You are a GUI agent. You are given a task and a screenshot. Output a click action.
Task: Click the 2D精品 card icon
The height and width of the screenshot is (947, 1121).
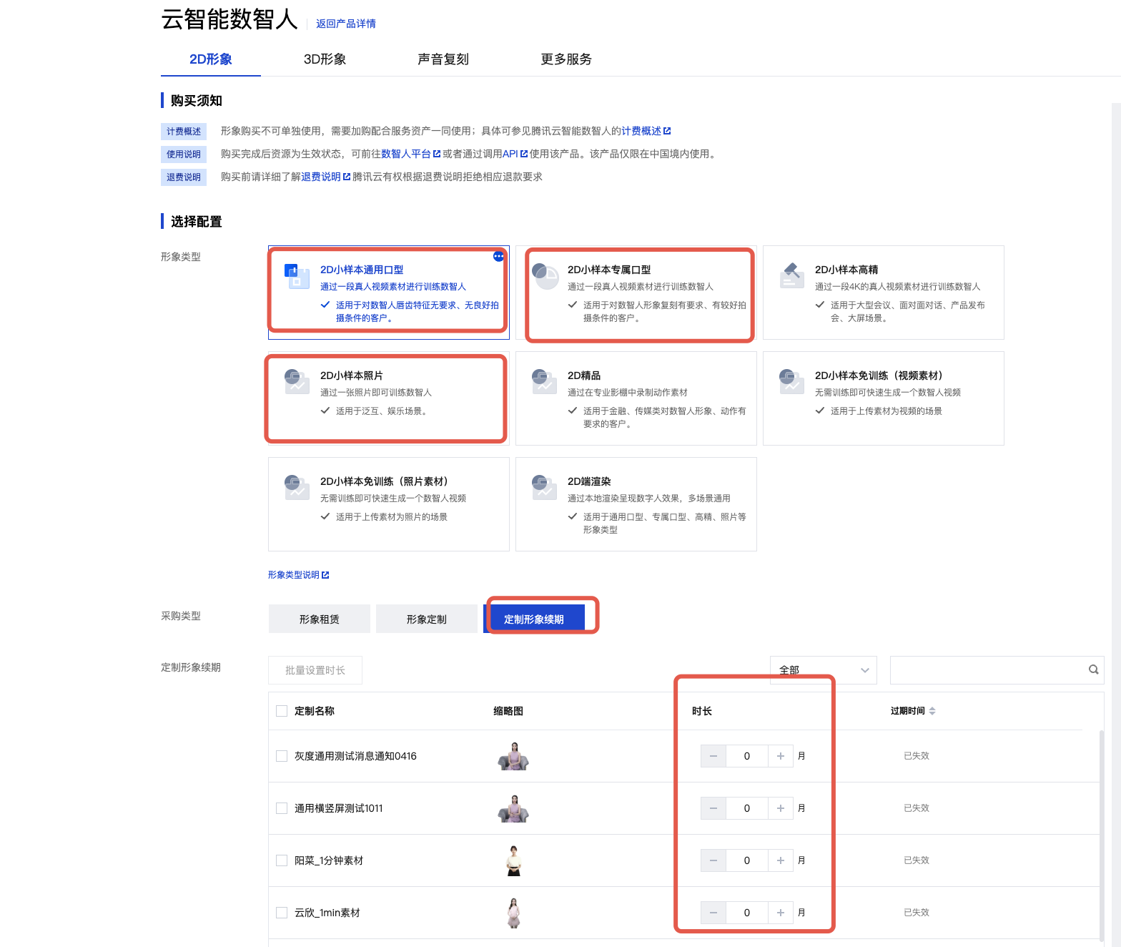pyautogui.click(x=544, y=381)
